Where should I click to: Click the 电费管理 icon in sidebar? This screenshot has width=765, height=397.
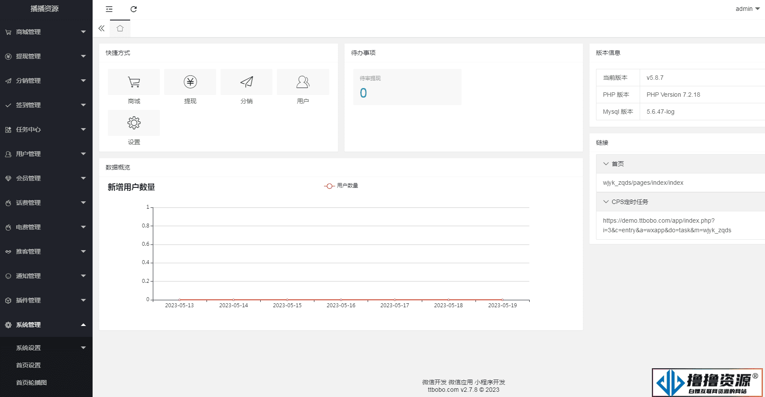pyautogui.click(x=8, y=227)
